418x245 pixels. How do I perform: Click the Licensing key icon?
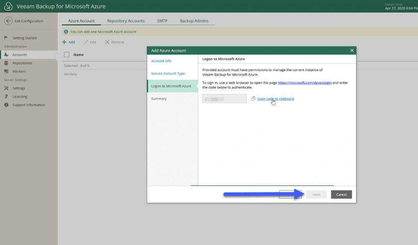pyautogui.click(x=6, y=96)
